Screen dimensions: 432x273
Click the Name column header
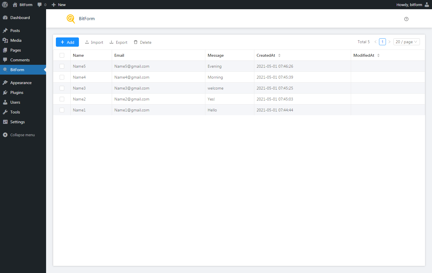point(91,55)
